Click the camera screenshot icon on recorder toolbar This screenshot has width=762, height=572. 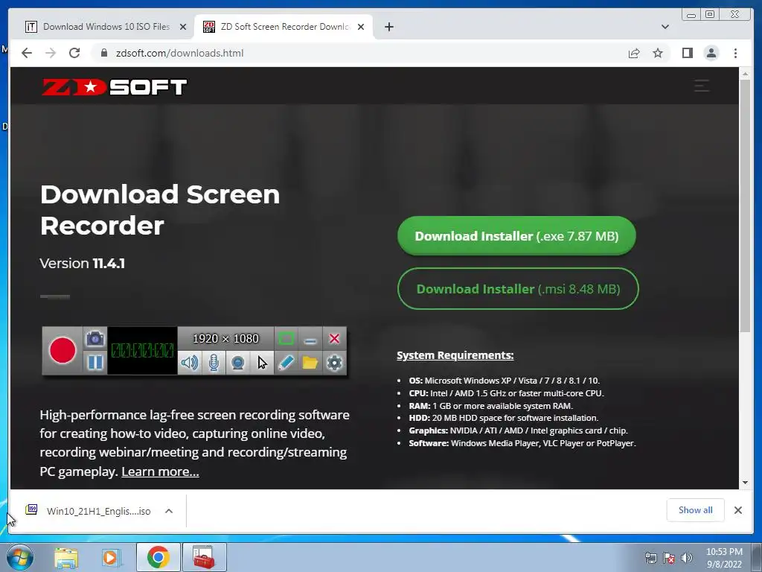click(95, 339)
